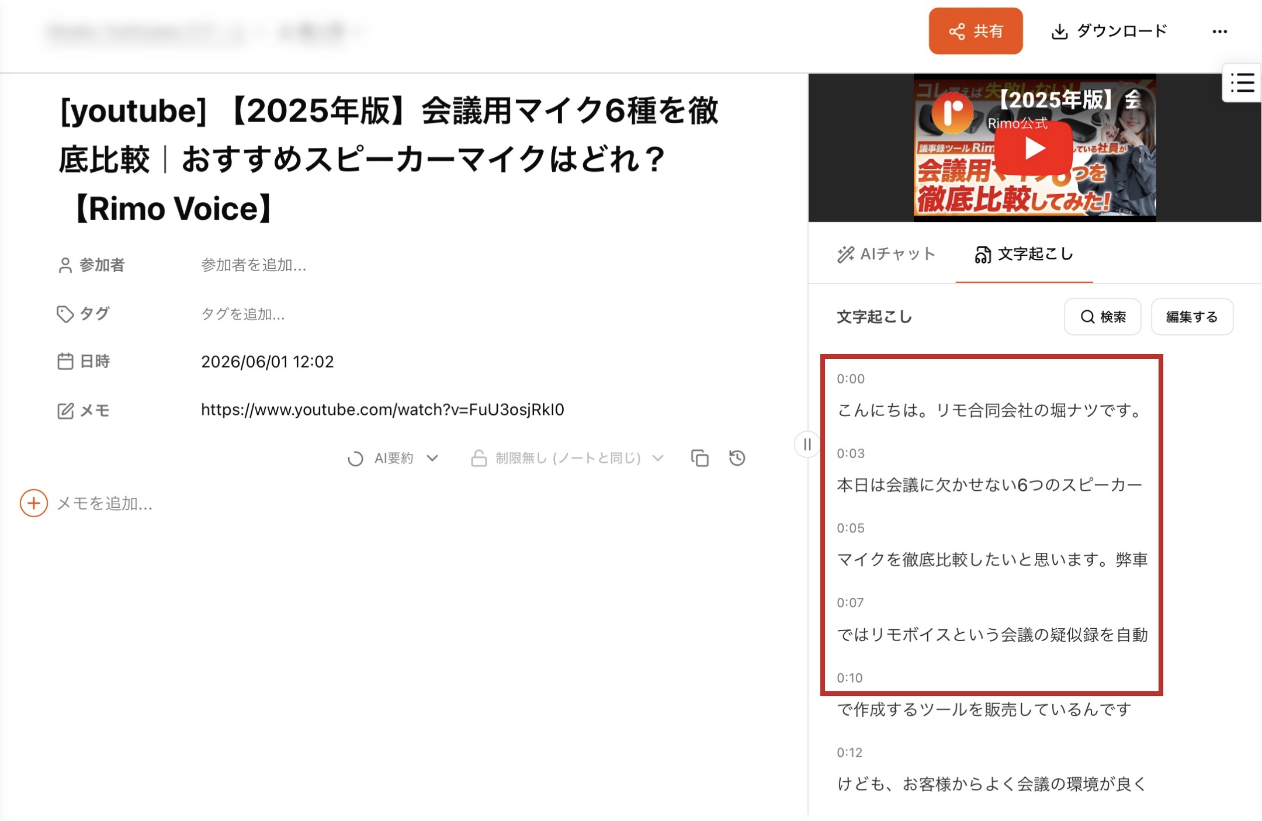Image resolution: width=1262 pixels, height=821 pixels.
Task: Click transcript line 本日は会議に欠かせない6つのスピーカー
Action: tap(989, 485)
